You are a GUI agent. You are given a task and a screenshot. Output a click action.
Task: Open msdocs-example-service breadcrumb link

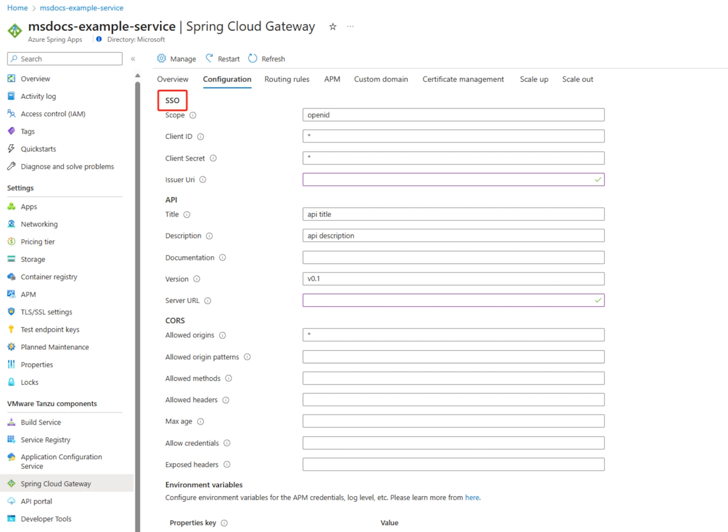[81, 8]
